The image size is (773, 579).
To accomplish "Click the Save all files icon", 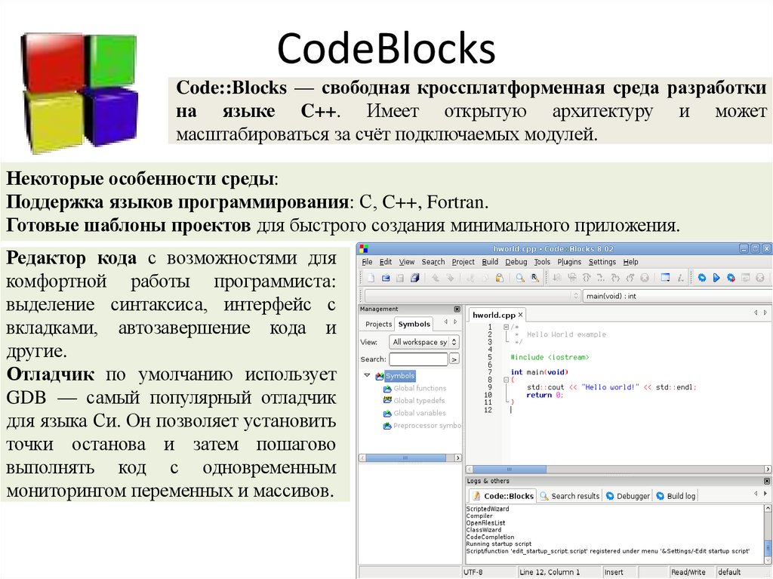I will click(x=415, y=276).
